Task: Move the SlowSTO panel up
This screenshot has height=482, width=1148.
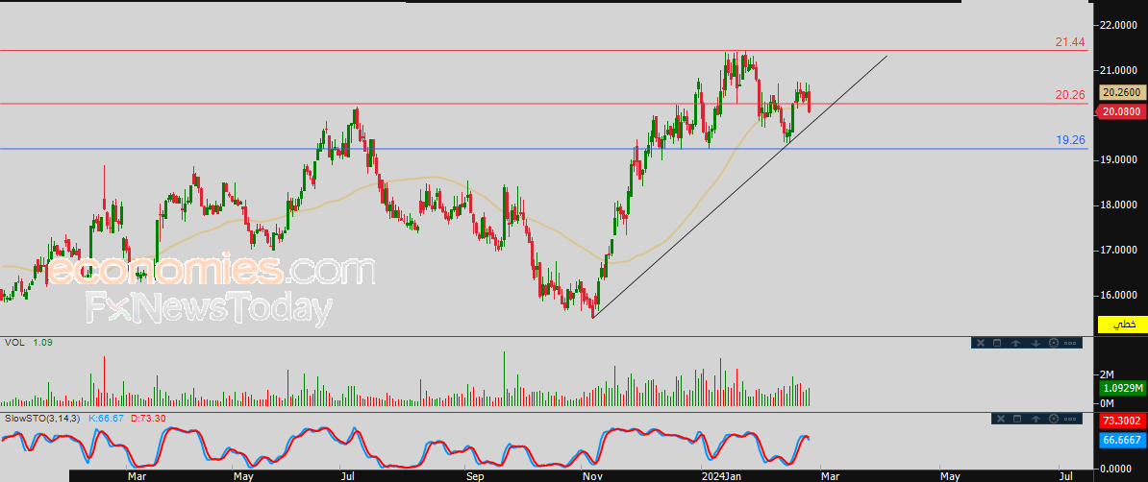Action: tap(1036, 419)
